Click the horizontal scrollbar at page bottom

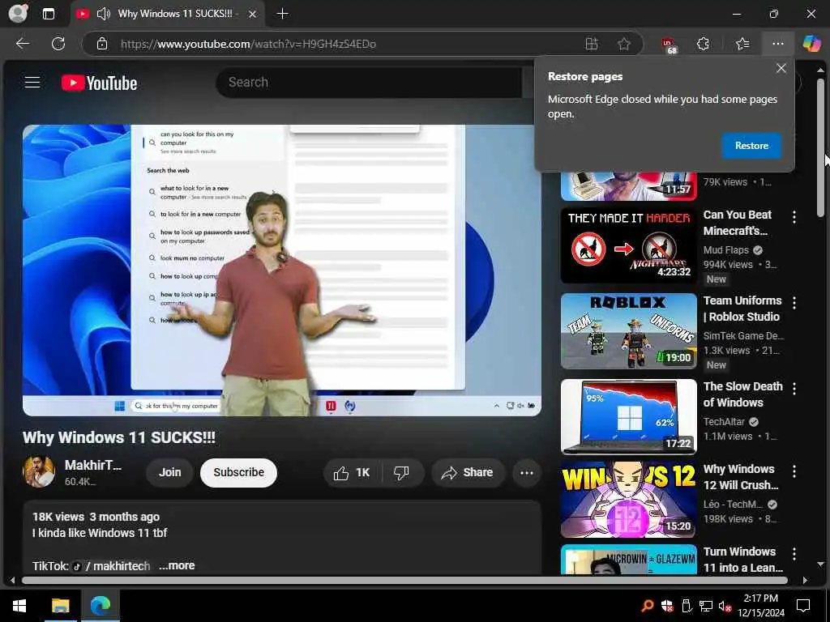(404, 580)
